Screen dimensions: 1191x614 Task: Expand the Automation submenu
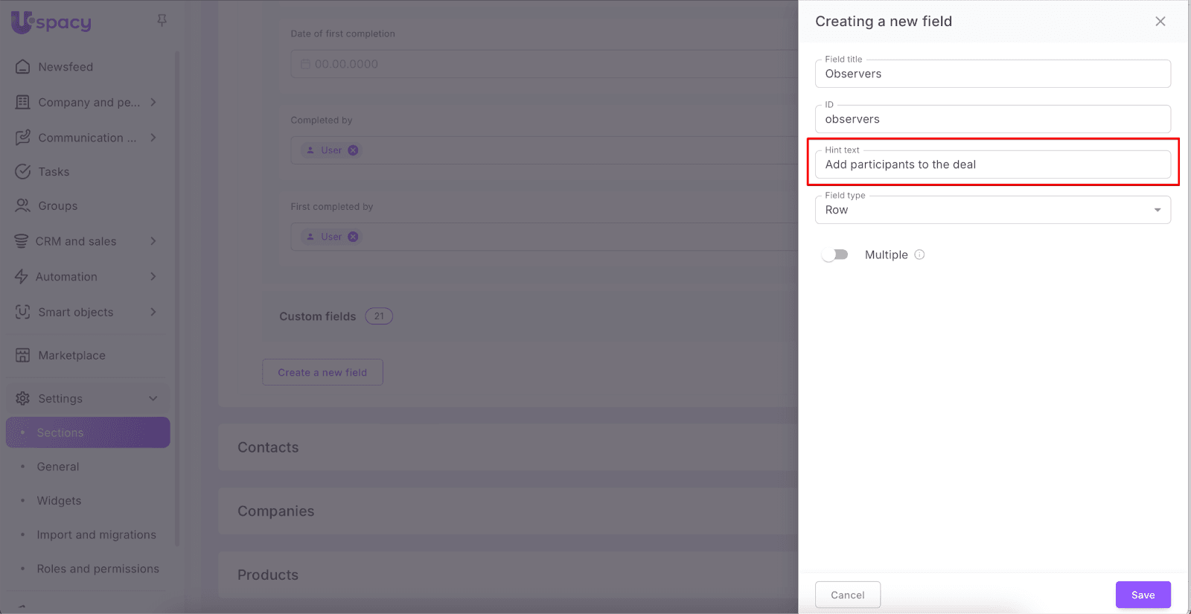[x=153, y=277]
